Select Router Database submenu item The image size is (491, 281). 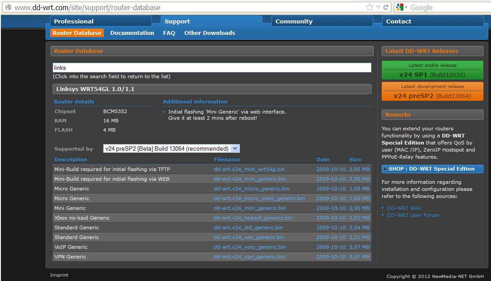pos(77,33)
